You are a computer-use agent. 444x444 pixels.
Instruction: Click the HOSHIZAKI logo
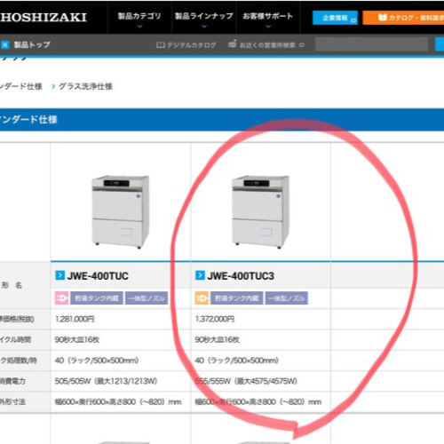(44, 17)
